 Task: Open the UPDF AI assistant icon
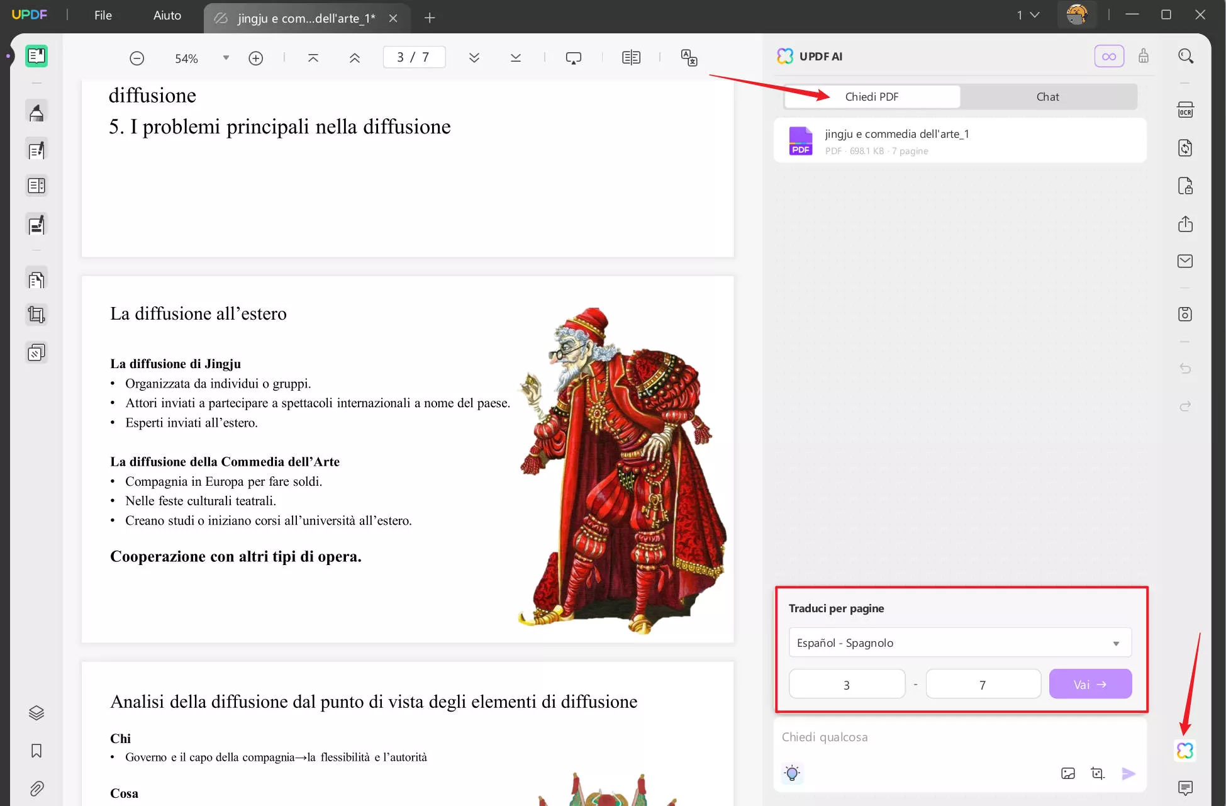(x=1185, y=750)
